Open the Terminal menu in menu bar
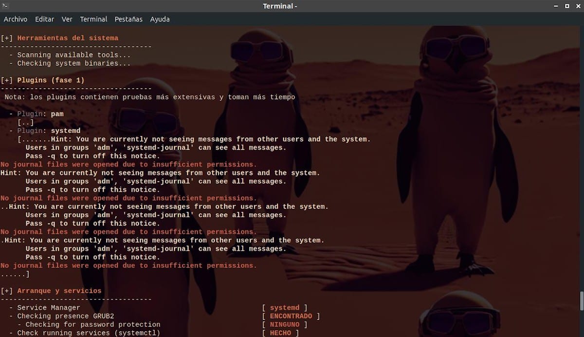Image resolution: width=584 pixels, height=337 pixels. click(93, 19)
